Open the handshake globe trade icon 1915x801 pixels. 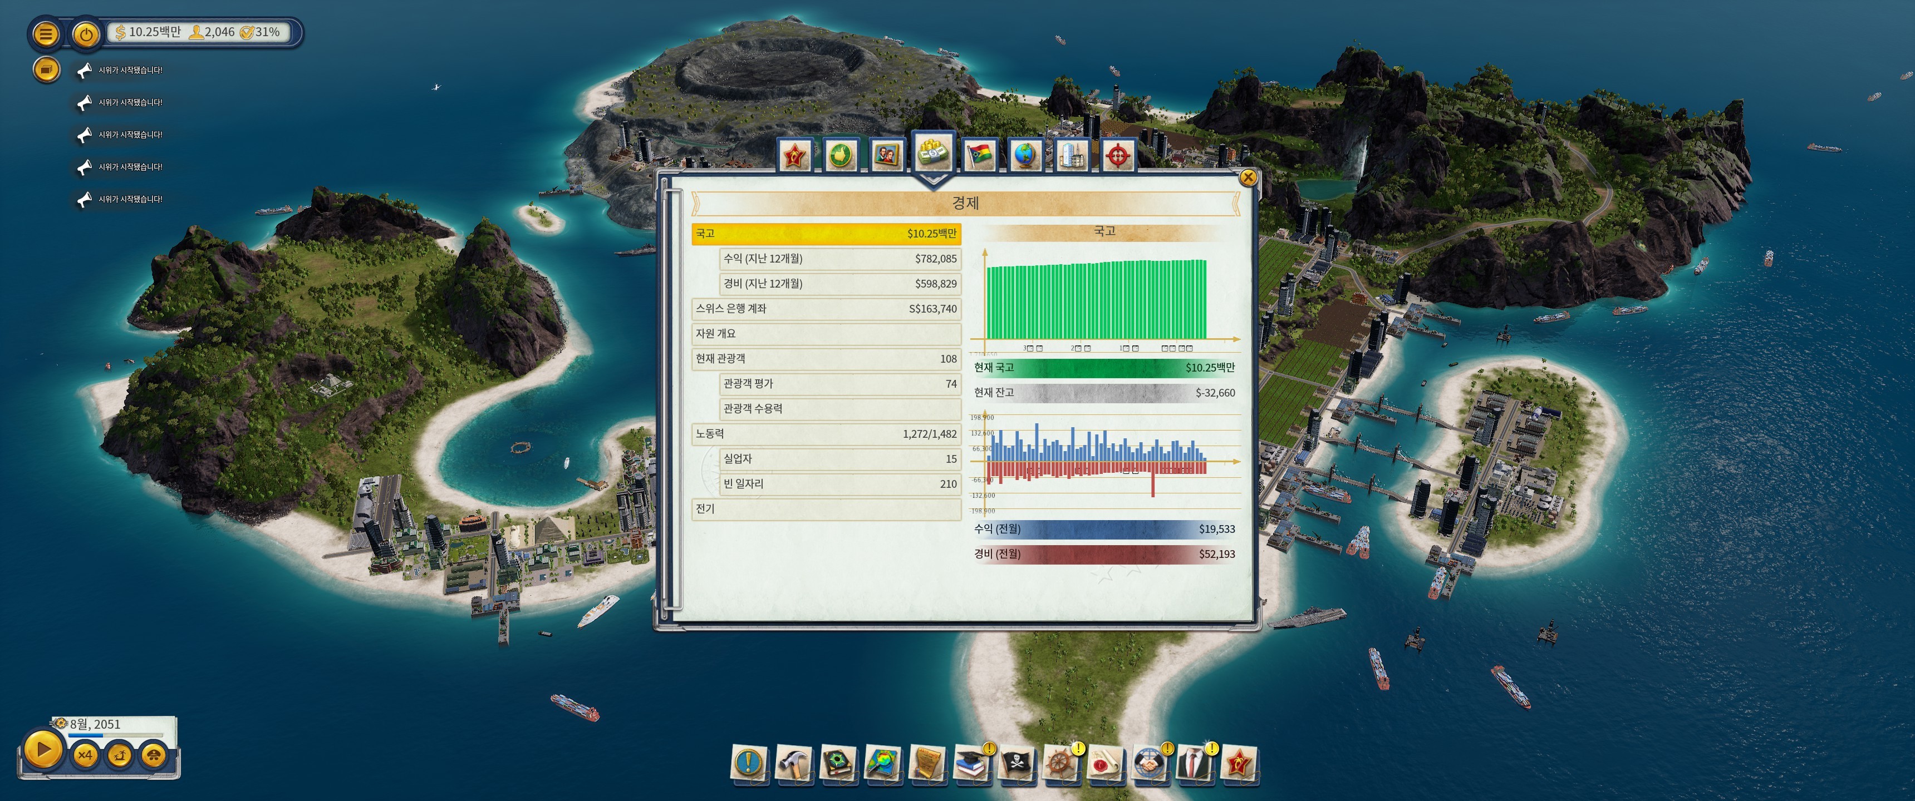pyautogui.click(x=1148, y=763)
